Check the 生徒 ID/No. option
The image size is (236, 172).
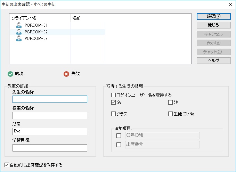[x=170, y=114]
